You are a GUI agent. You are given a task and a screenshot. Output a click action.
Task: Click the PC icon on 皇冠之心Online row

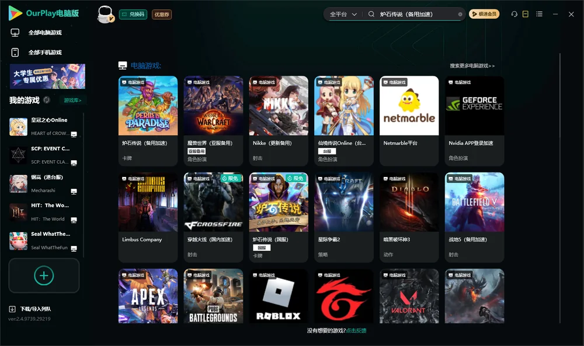pyautogui.click(x=74, y=134)
